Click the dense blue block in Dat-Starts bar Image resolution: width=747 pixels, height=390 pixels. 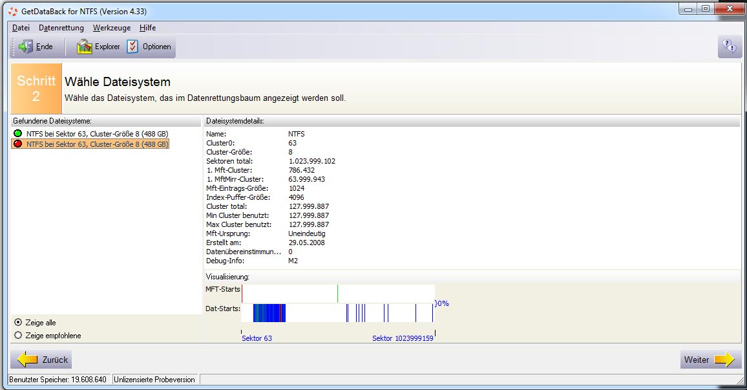click(x=269, y=313)
